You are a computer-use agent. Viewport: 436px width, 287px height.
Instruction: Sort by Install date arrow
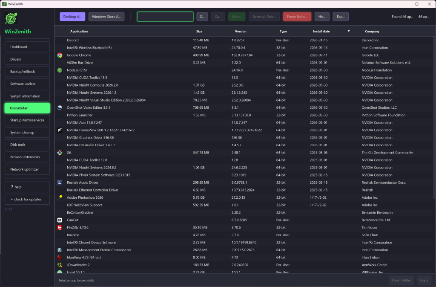click(x=349, y=31)
